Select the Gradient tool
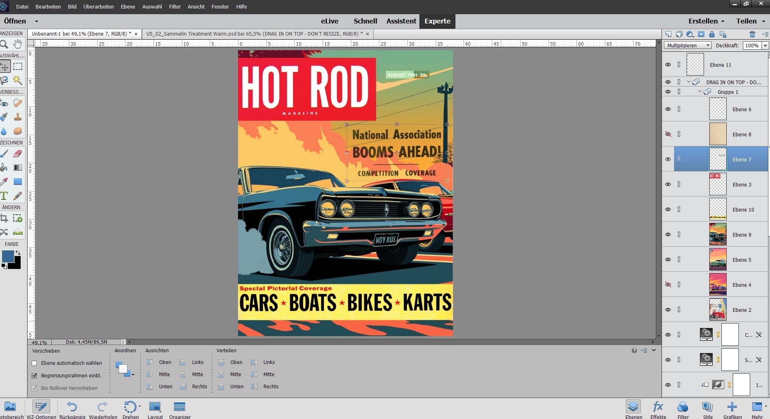 17,167
